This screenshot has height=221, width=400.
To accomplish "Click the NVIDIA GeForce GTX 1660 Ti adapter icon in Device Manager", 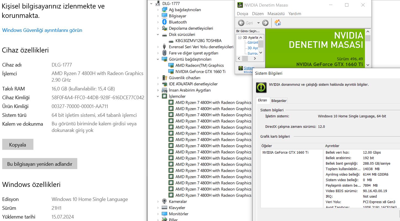I will 171,71.
